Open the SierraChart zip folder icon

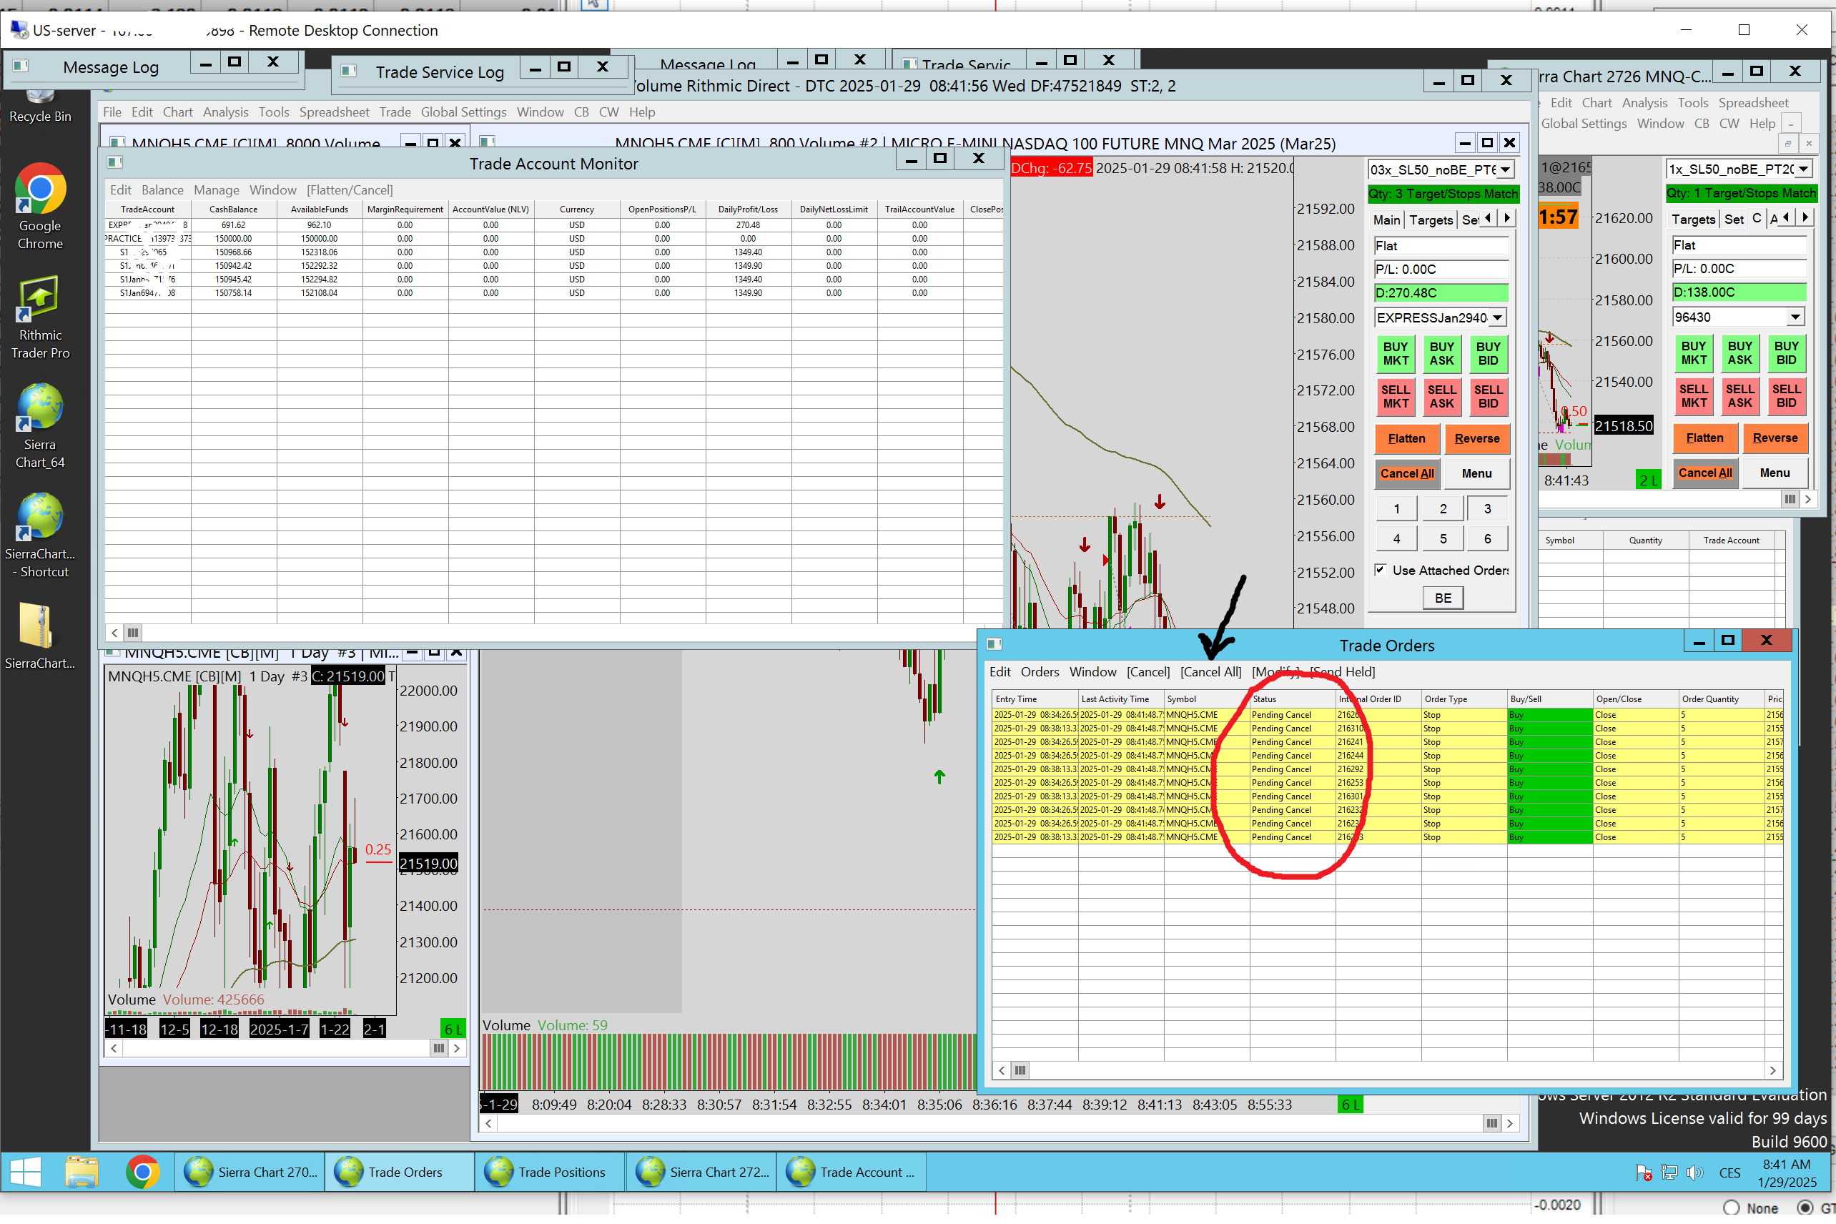(x=37, y=627)
